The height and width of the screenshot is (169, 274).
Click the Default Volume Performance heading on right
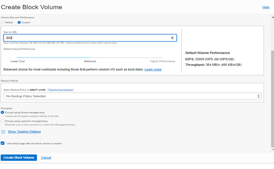pyautogui.click(x=208, y=53)
